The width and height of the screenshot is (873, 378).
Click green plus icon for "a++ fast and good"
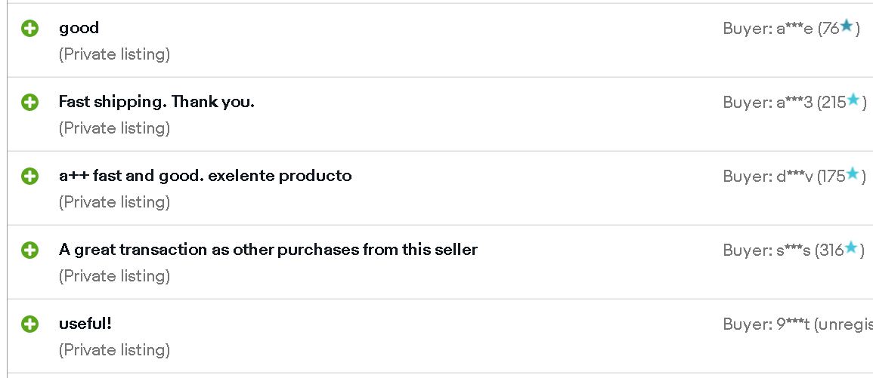tap(29, 177)
